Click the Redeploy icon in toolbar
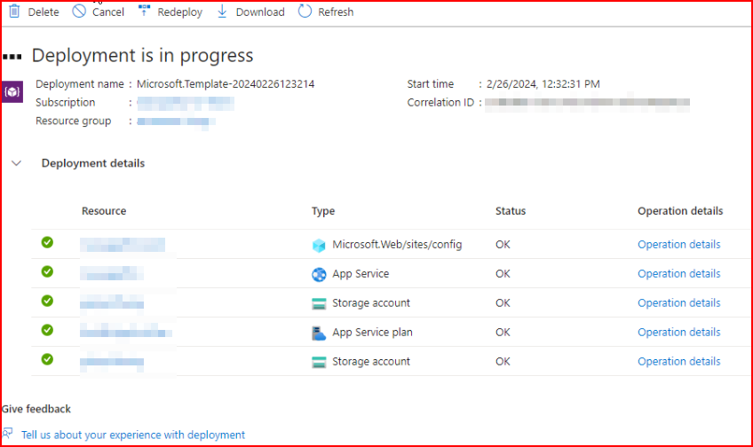Screen dimensions: 753x447 pyautogui.click(x=145, y=12)
